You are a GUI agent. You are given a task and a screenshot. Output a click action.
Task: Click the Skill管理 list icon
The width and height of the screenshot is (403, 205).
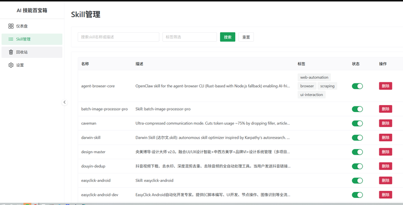click(11, 39)
